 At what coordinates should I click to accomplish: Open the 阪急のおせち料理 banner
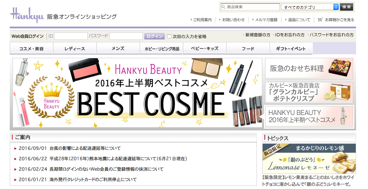[309, 69]
